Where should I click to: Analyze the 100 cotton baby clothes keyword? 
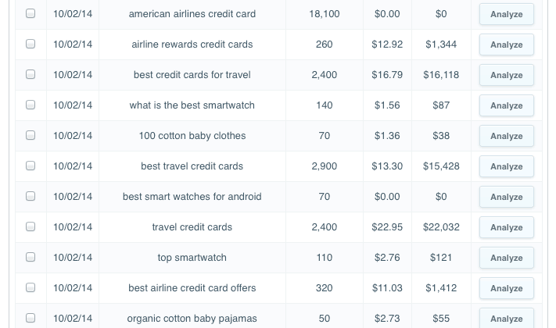click(507, 136)
